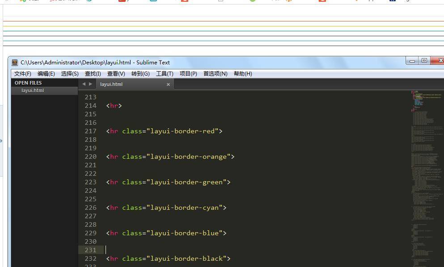The height and width of the screenshot is (267, 444).
Task: Click the OPEN FILES sidebar header
Action: coord(28,83)
